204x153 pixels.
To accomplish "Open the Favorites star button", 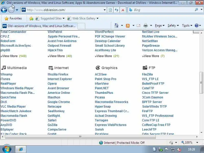I will tap(13, 18).
